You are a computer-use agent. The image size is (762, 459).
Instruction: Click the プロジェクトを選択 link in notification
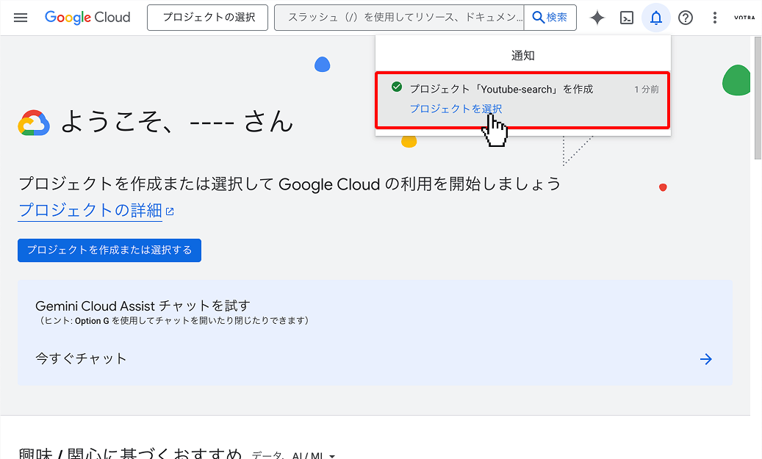point(456,109)
